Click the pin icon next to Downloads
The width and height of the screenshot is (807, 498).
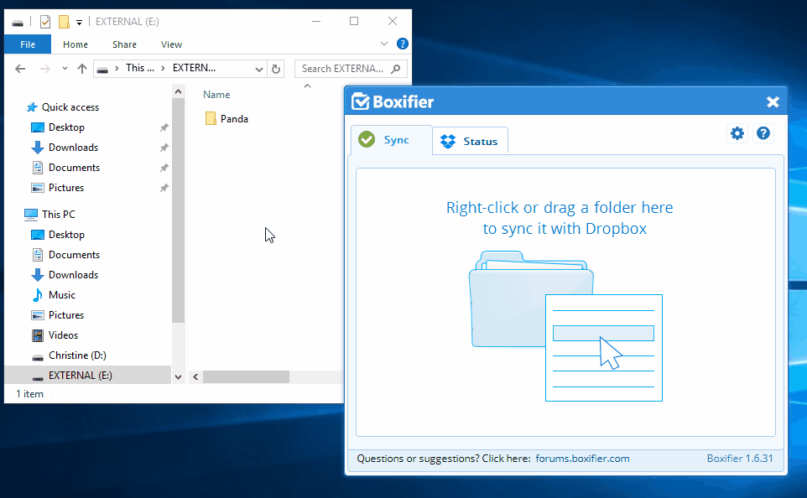(164, 148)
